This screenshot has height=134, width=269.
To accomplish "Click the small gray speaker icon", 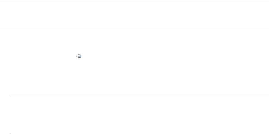I will (x=79, y=57).
